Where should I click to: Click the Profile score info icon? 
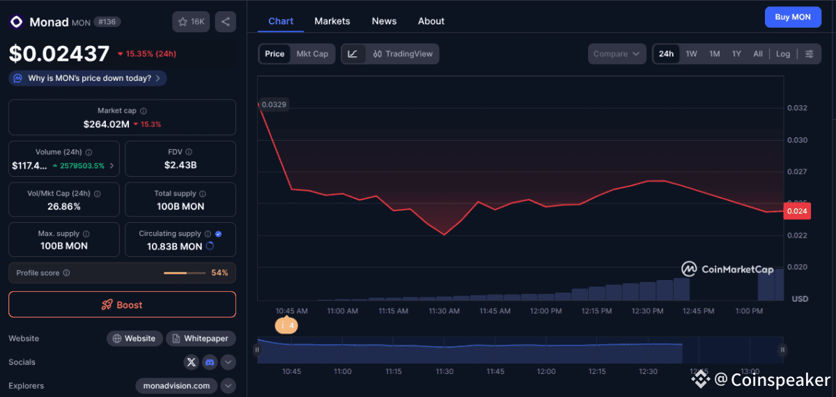tap(66, 273)
